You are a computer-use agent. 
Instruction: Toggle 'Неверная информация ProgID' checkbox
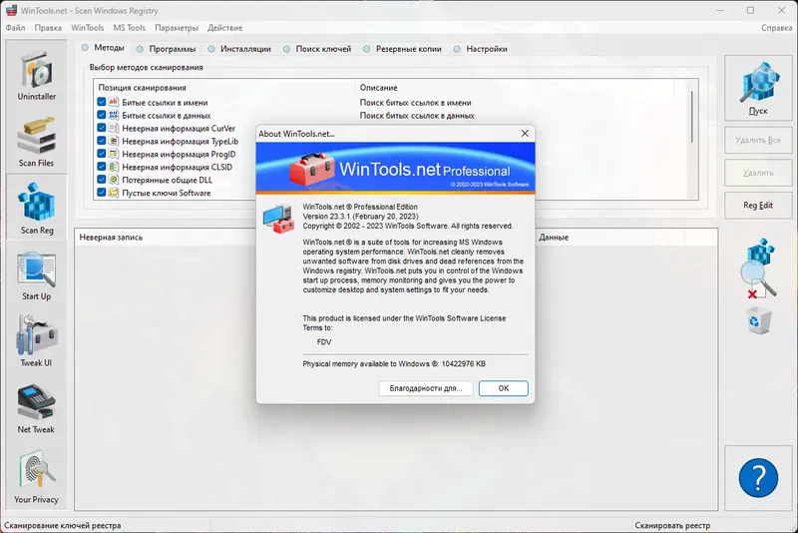tap(102, 154)
